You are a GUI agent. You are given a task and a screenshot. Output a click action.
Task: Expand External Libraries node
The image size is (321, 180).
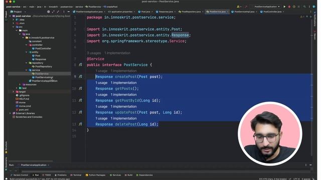click(x=10, y=113)
